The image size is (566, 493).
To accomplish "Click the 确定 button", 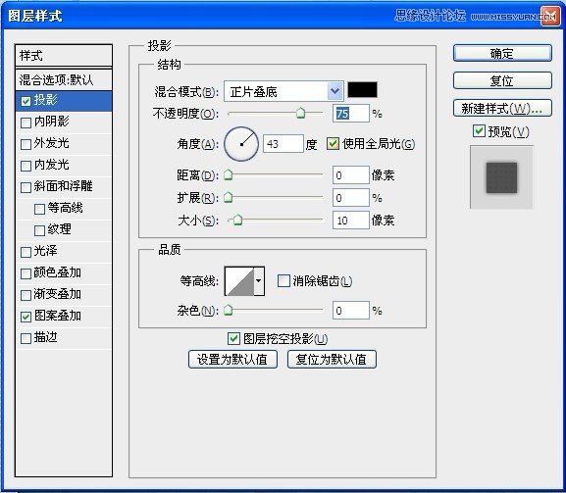I will (x=502, y=53).
